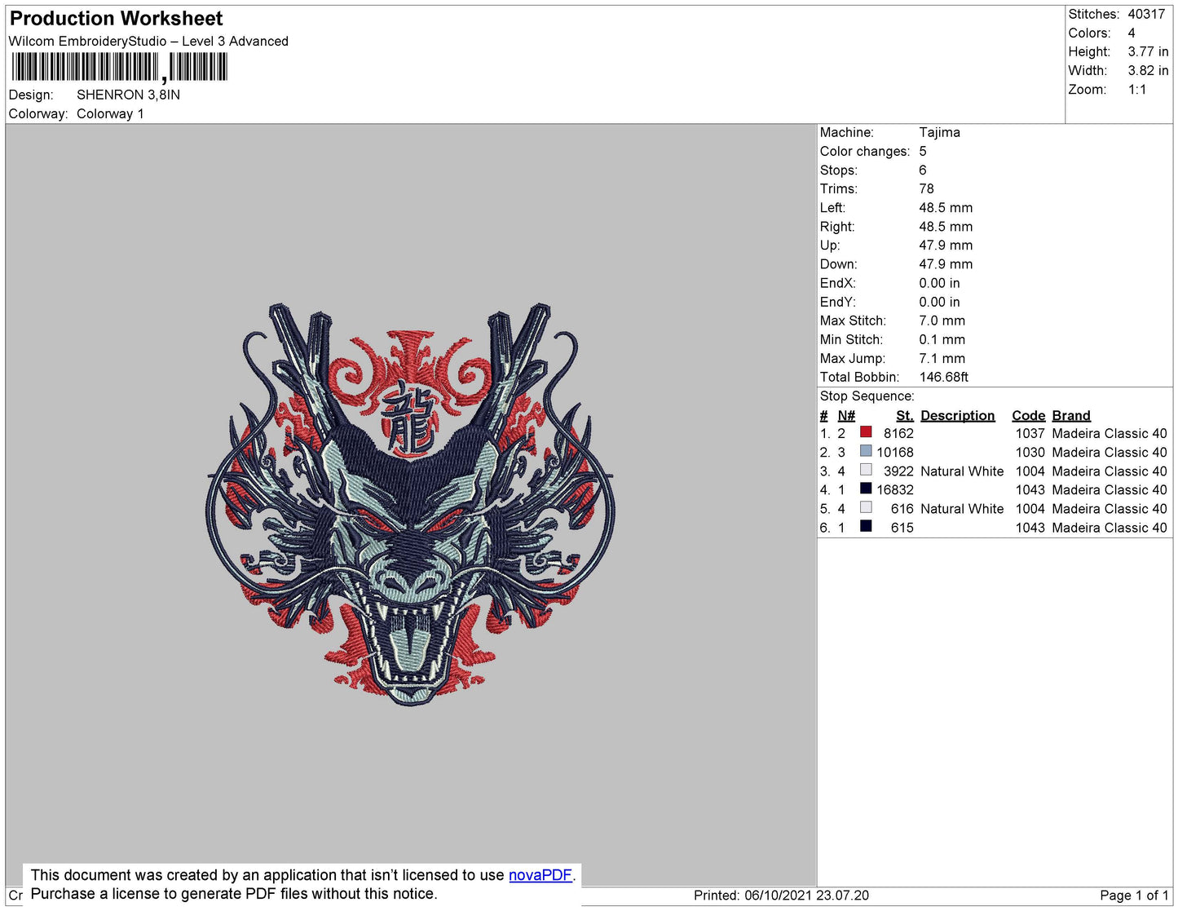Click design name 'SHENRON 3,8IN'

pyautogui.click(x=128, y=95)
